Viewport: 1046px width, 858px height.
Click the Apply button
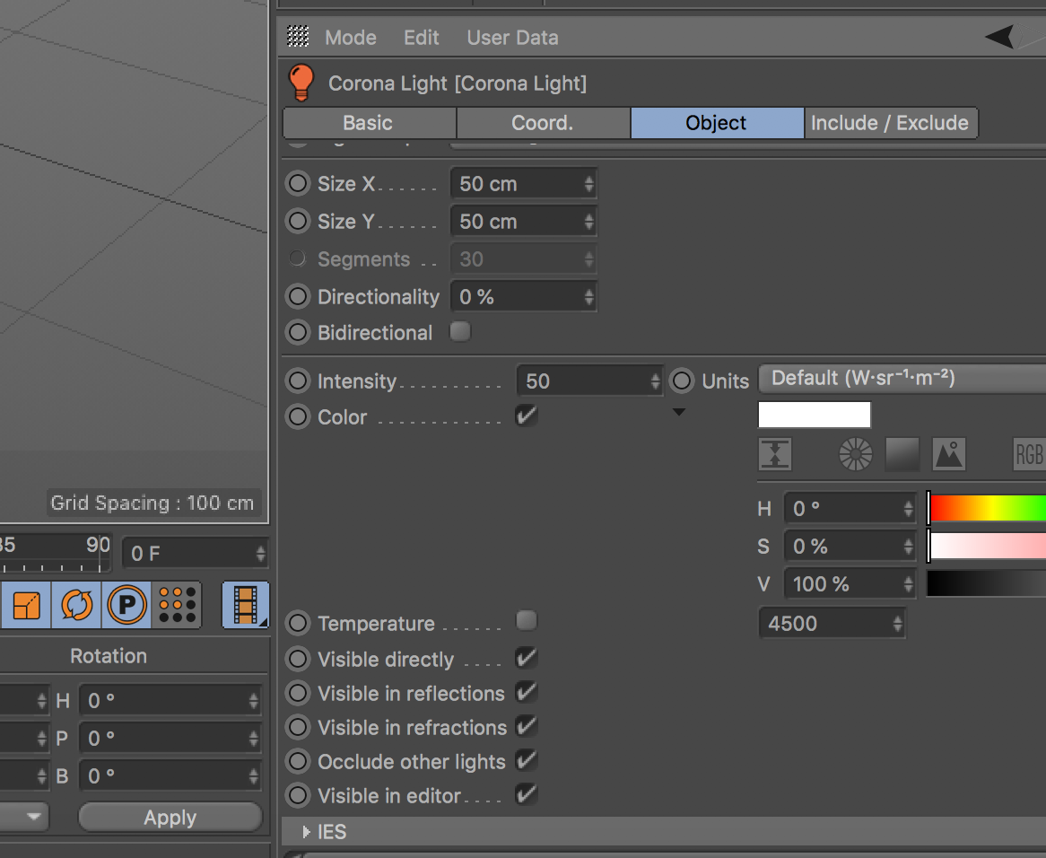pyautogui.click(x=170, y=818)
